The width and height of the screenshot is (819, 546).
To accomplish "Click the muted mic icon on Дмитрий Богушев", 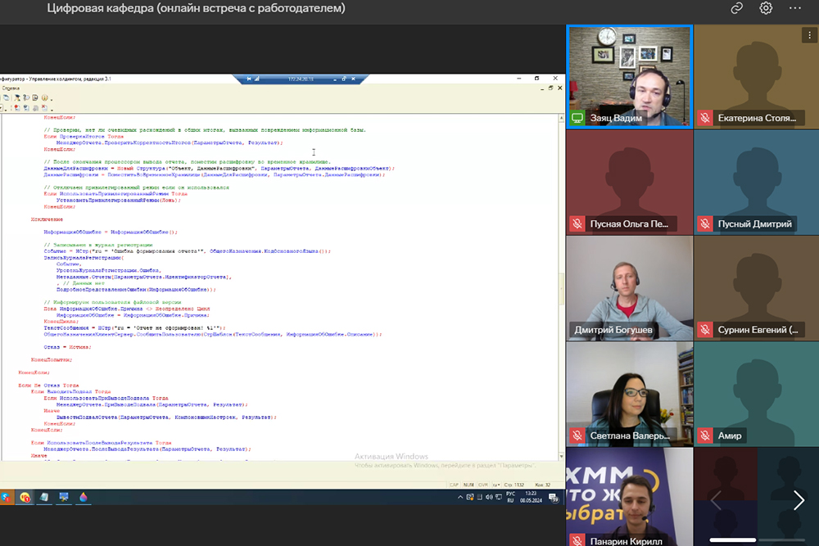I will click(x=577, y=330).
